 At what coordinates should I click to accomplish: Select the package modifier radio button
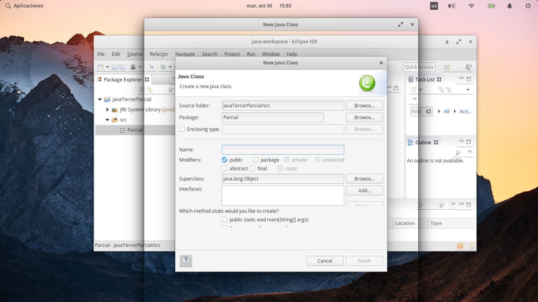click(256, 160)
